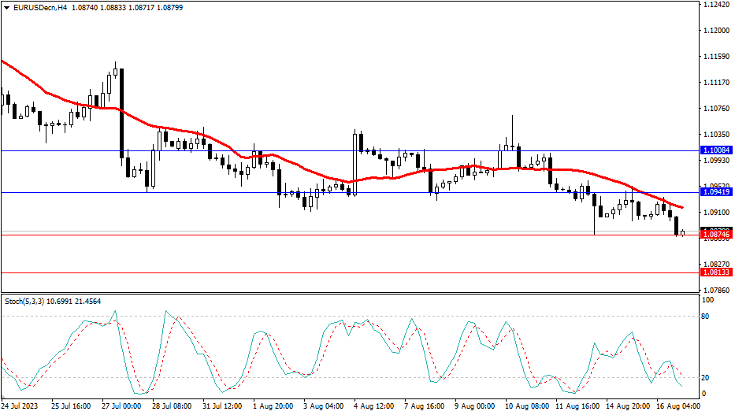Screen dimensions: 735x415
Task: Click the Stoch(5,3,3) indicator label
Action: 25,301
